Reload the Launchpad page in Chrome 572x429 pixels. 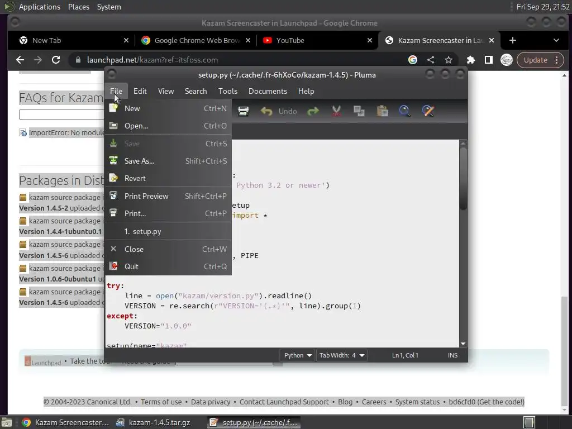(x=56, y=60)
